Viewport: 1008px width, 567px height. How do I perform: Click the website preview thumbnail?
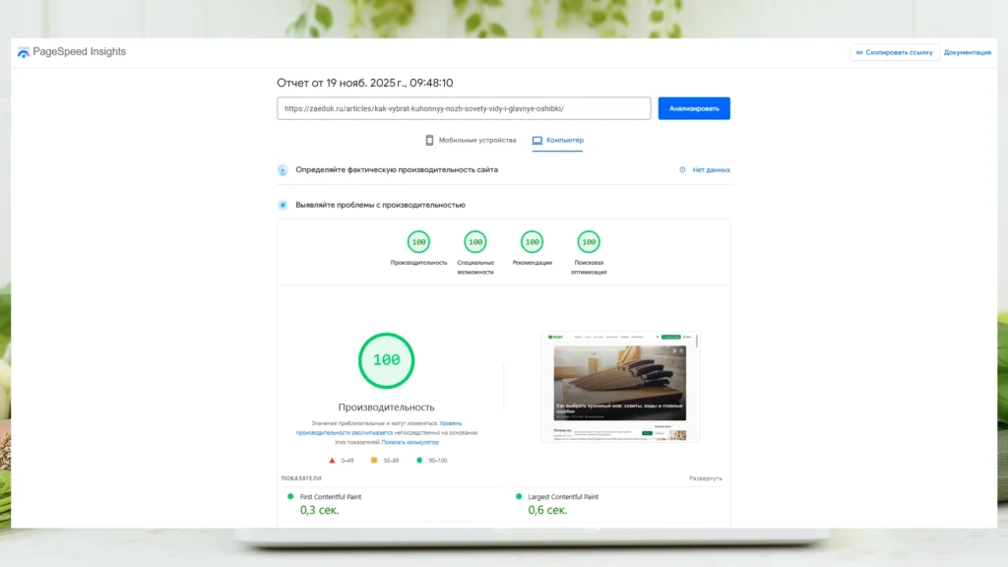click(621, 385)
